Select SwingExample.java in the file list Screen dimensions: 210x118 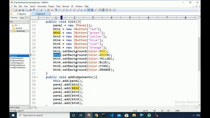click(17, 68)
